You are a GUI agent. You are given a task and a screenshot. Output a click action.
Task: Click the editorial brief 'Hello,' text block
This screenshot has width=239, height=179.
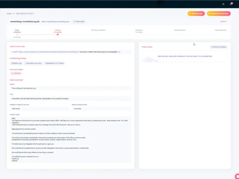pos(70,140)
